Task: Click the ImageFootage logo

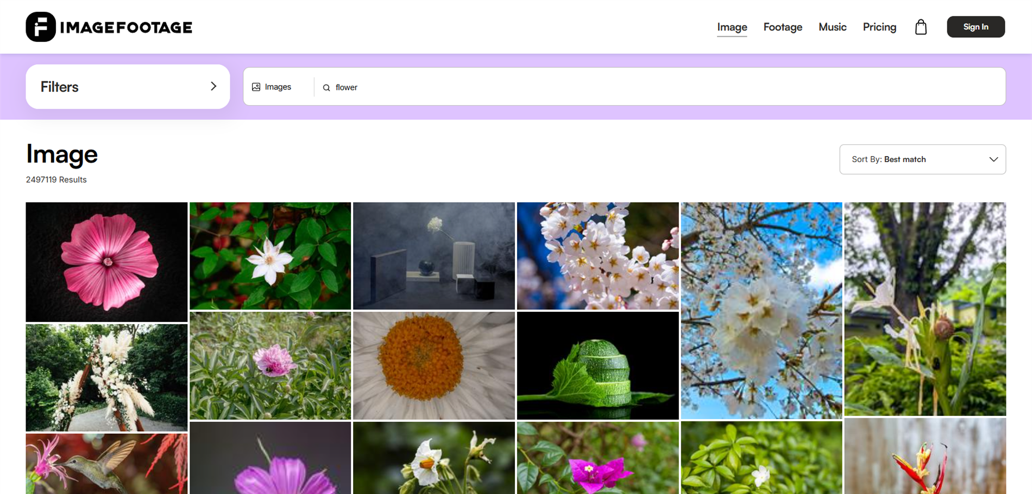Action: 109,27
